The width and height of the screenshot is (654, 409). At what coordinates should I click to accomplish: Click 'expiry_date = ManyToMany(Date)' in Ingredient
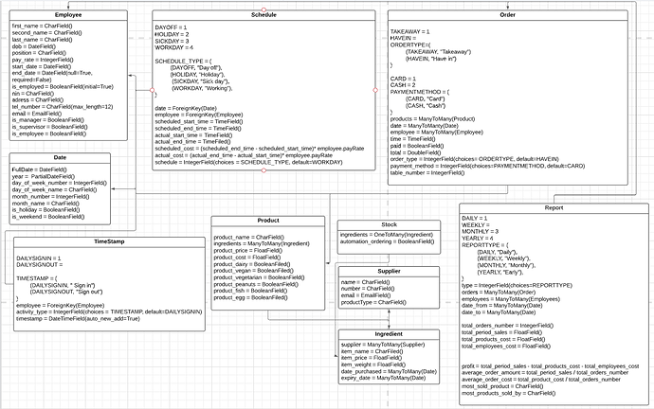point(383,378)
